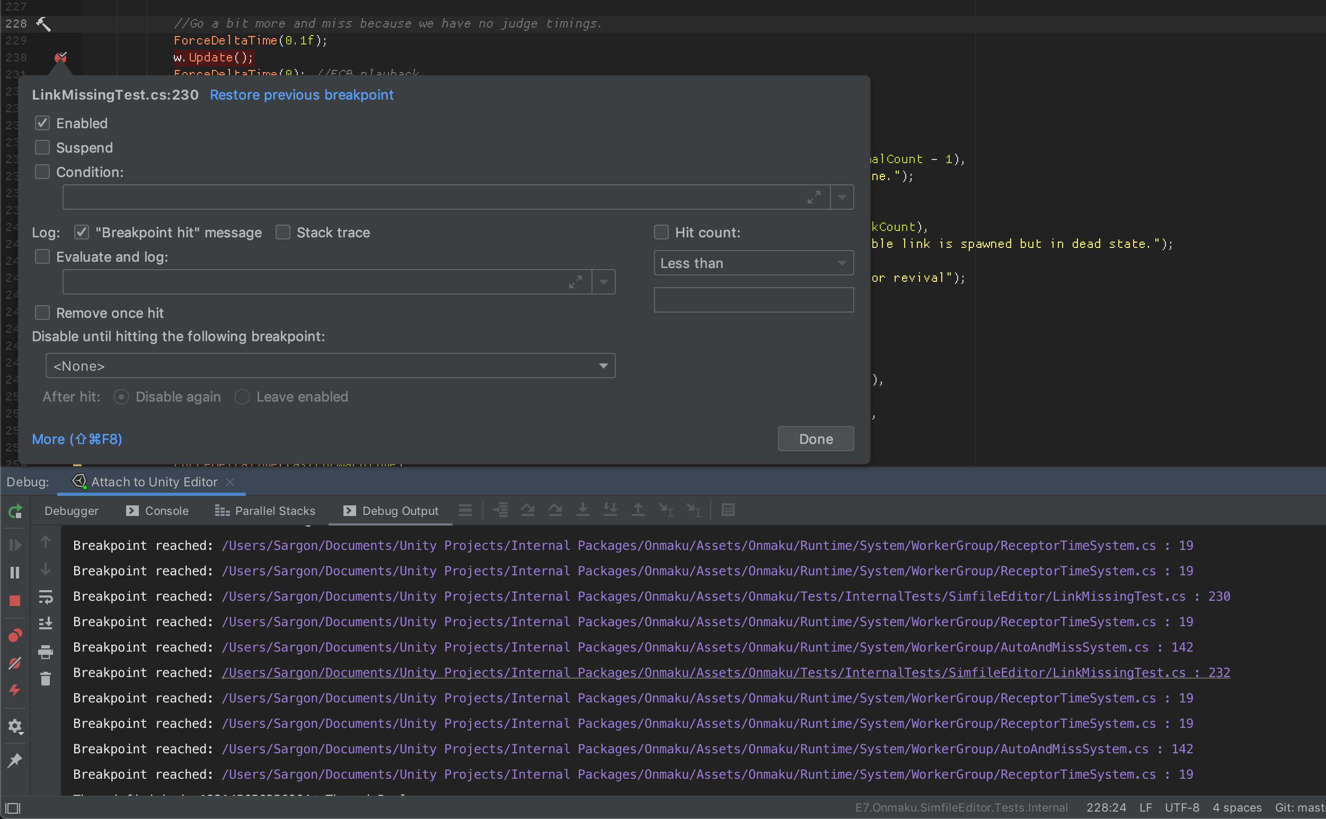The height and width of the screenshot is (819, 1326).
Task: Select the After hit Leave enabled radio button
Action: (243, 397)
